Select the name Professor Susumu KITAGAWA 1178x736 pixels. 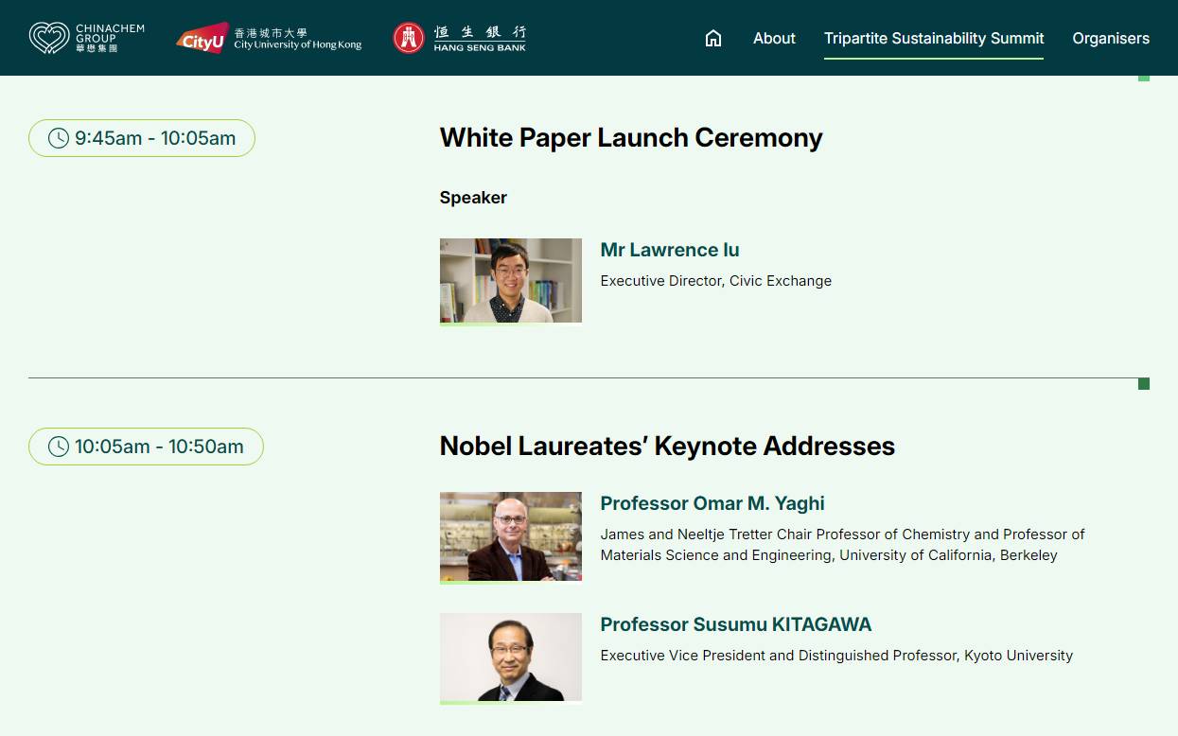point(736,624)
